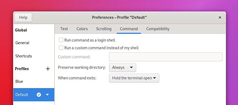This screenshot has height=105, width=238.
Task: Click the Profiles section header
Action: tap(22, 69)
